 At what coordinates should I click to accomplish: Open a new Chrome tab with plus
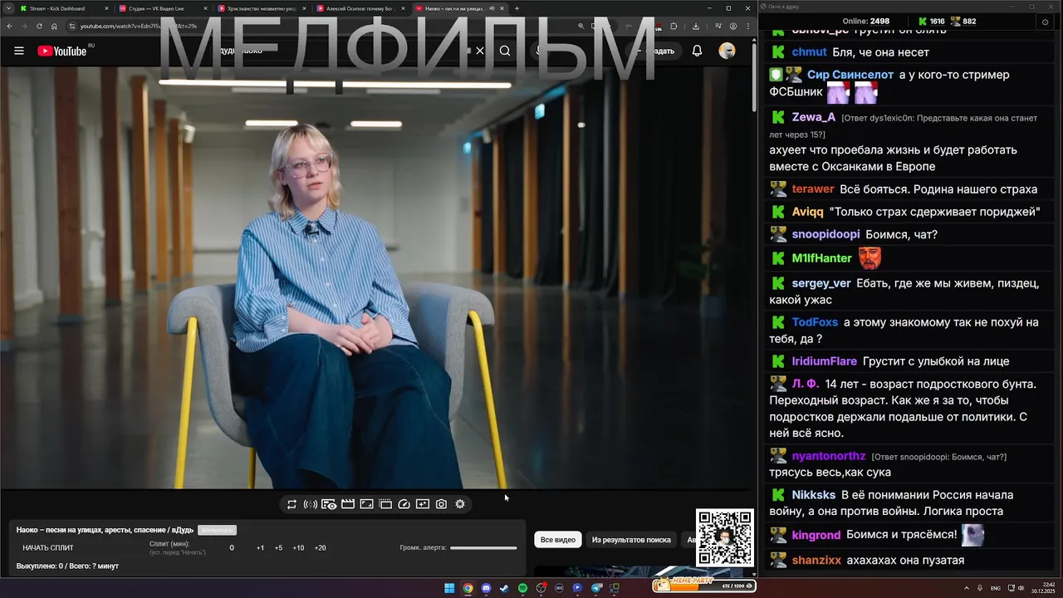517,8
